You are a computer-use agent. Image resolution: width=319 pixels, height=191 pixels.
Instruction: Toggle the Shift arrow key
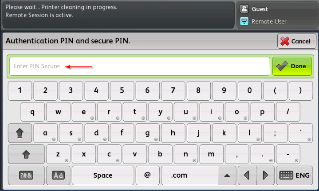26,154
